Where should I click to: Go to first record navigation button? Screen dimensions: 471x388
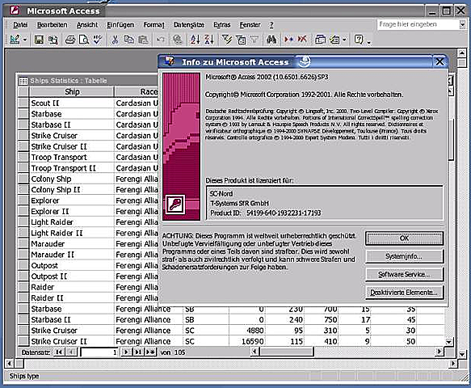tap(59, 352)
